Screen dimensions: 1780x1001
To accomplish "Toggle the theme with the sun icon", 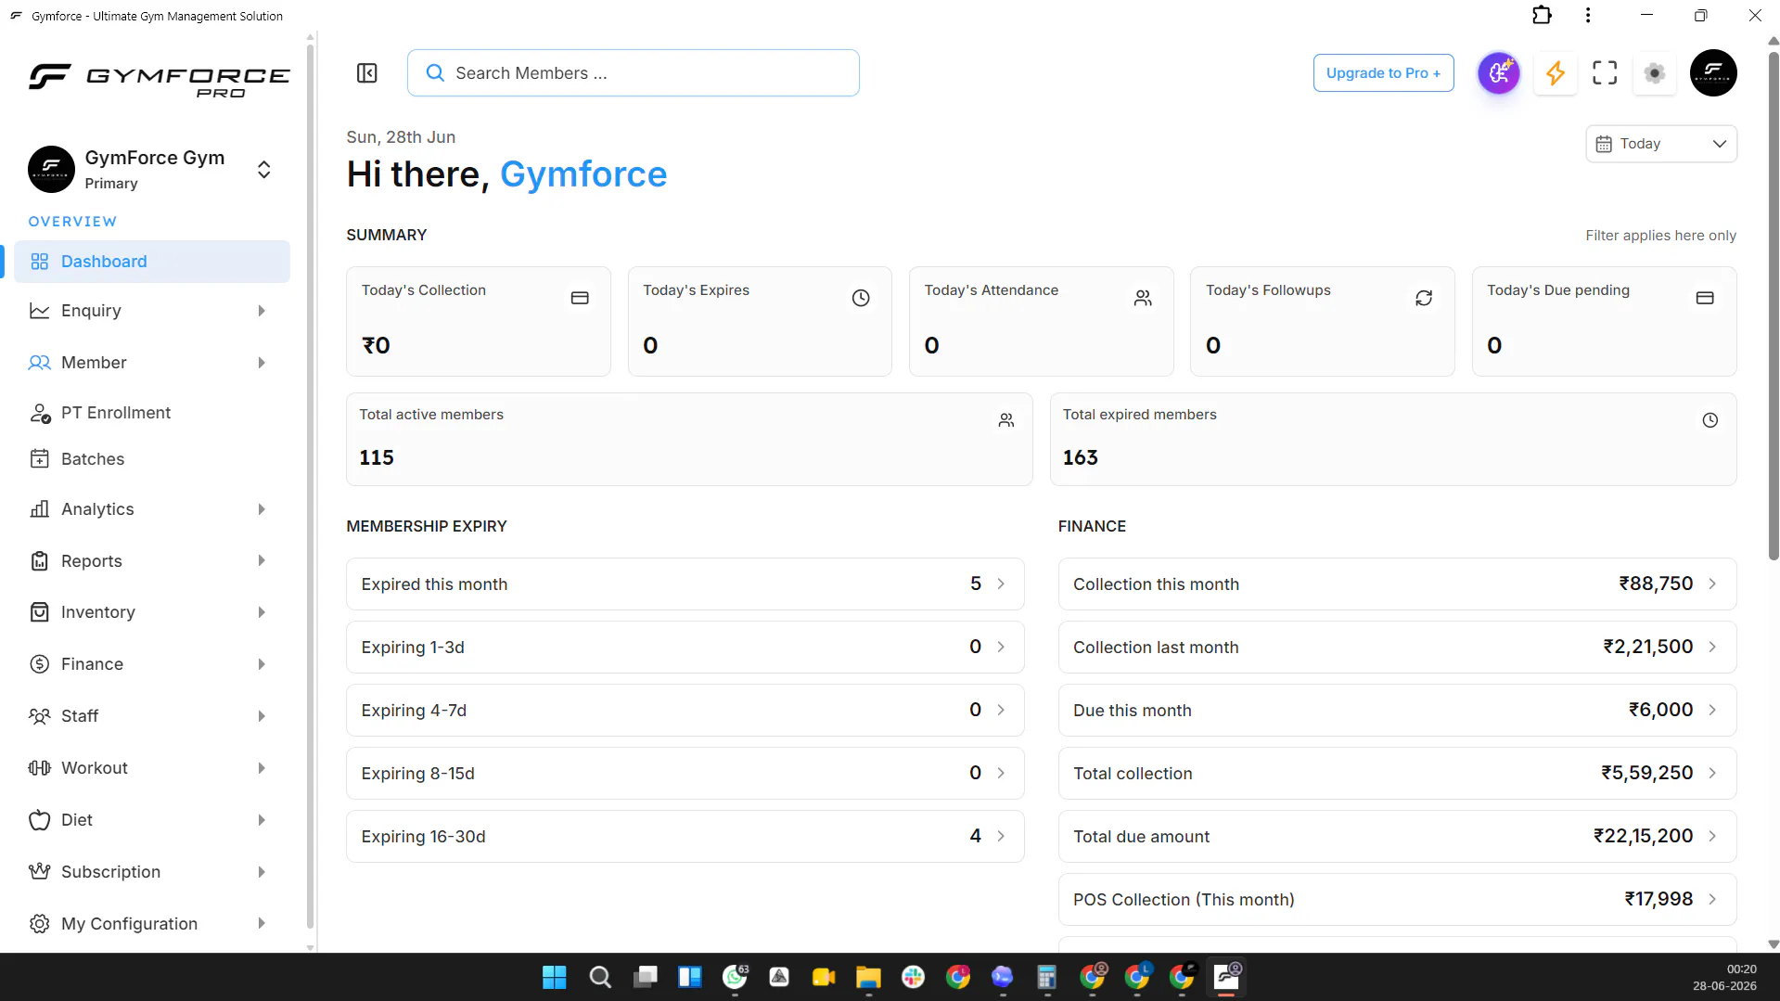I will [x=1655, y=73].
